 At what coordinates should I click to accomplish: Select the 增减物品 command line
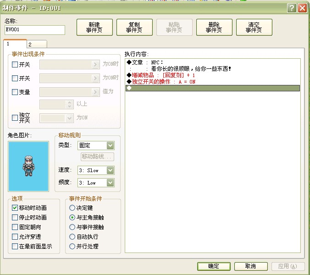point(213,75)
